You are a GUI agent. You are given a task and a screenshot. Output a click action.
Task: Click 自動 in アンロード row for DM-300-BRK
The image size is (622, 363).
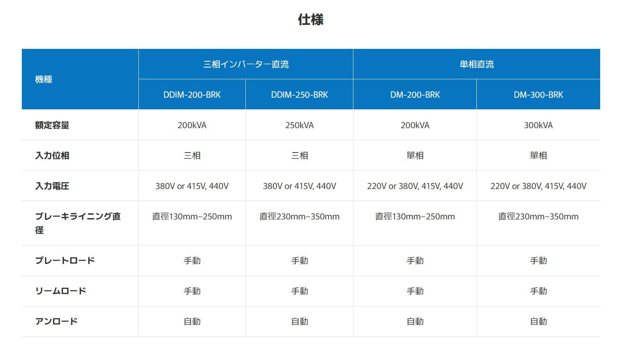point(538,321)
